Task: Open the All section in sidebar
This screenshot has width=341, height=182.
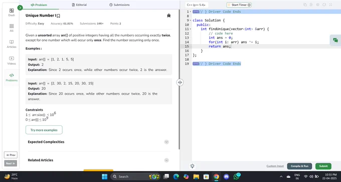Action: click(x=12, y=28)
